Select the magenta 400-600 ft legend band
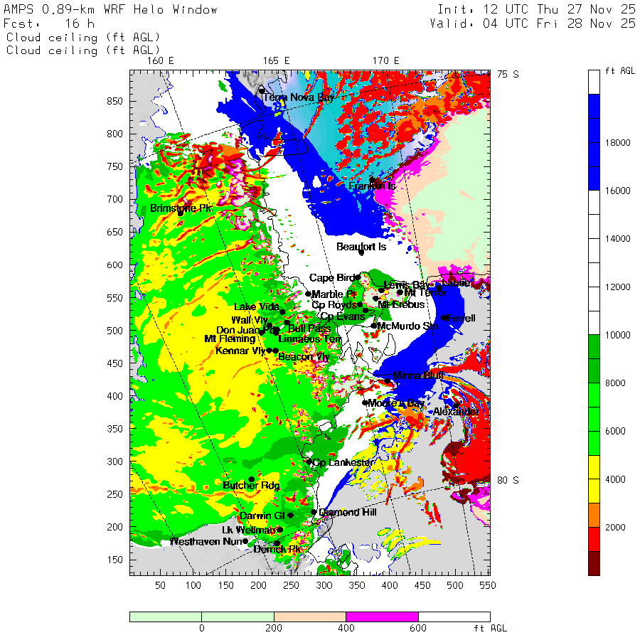The height and width of the screenshot is (640, 640). click(382, 617)
